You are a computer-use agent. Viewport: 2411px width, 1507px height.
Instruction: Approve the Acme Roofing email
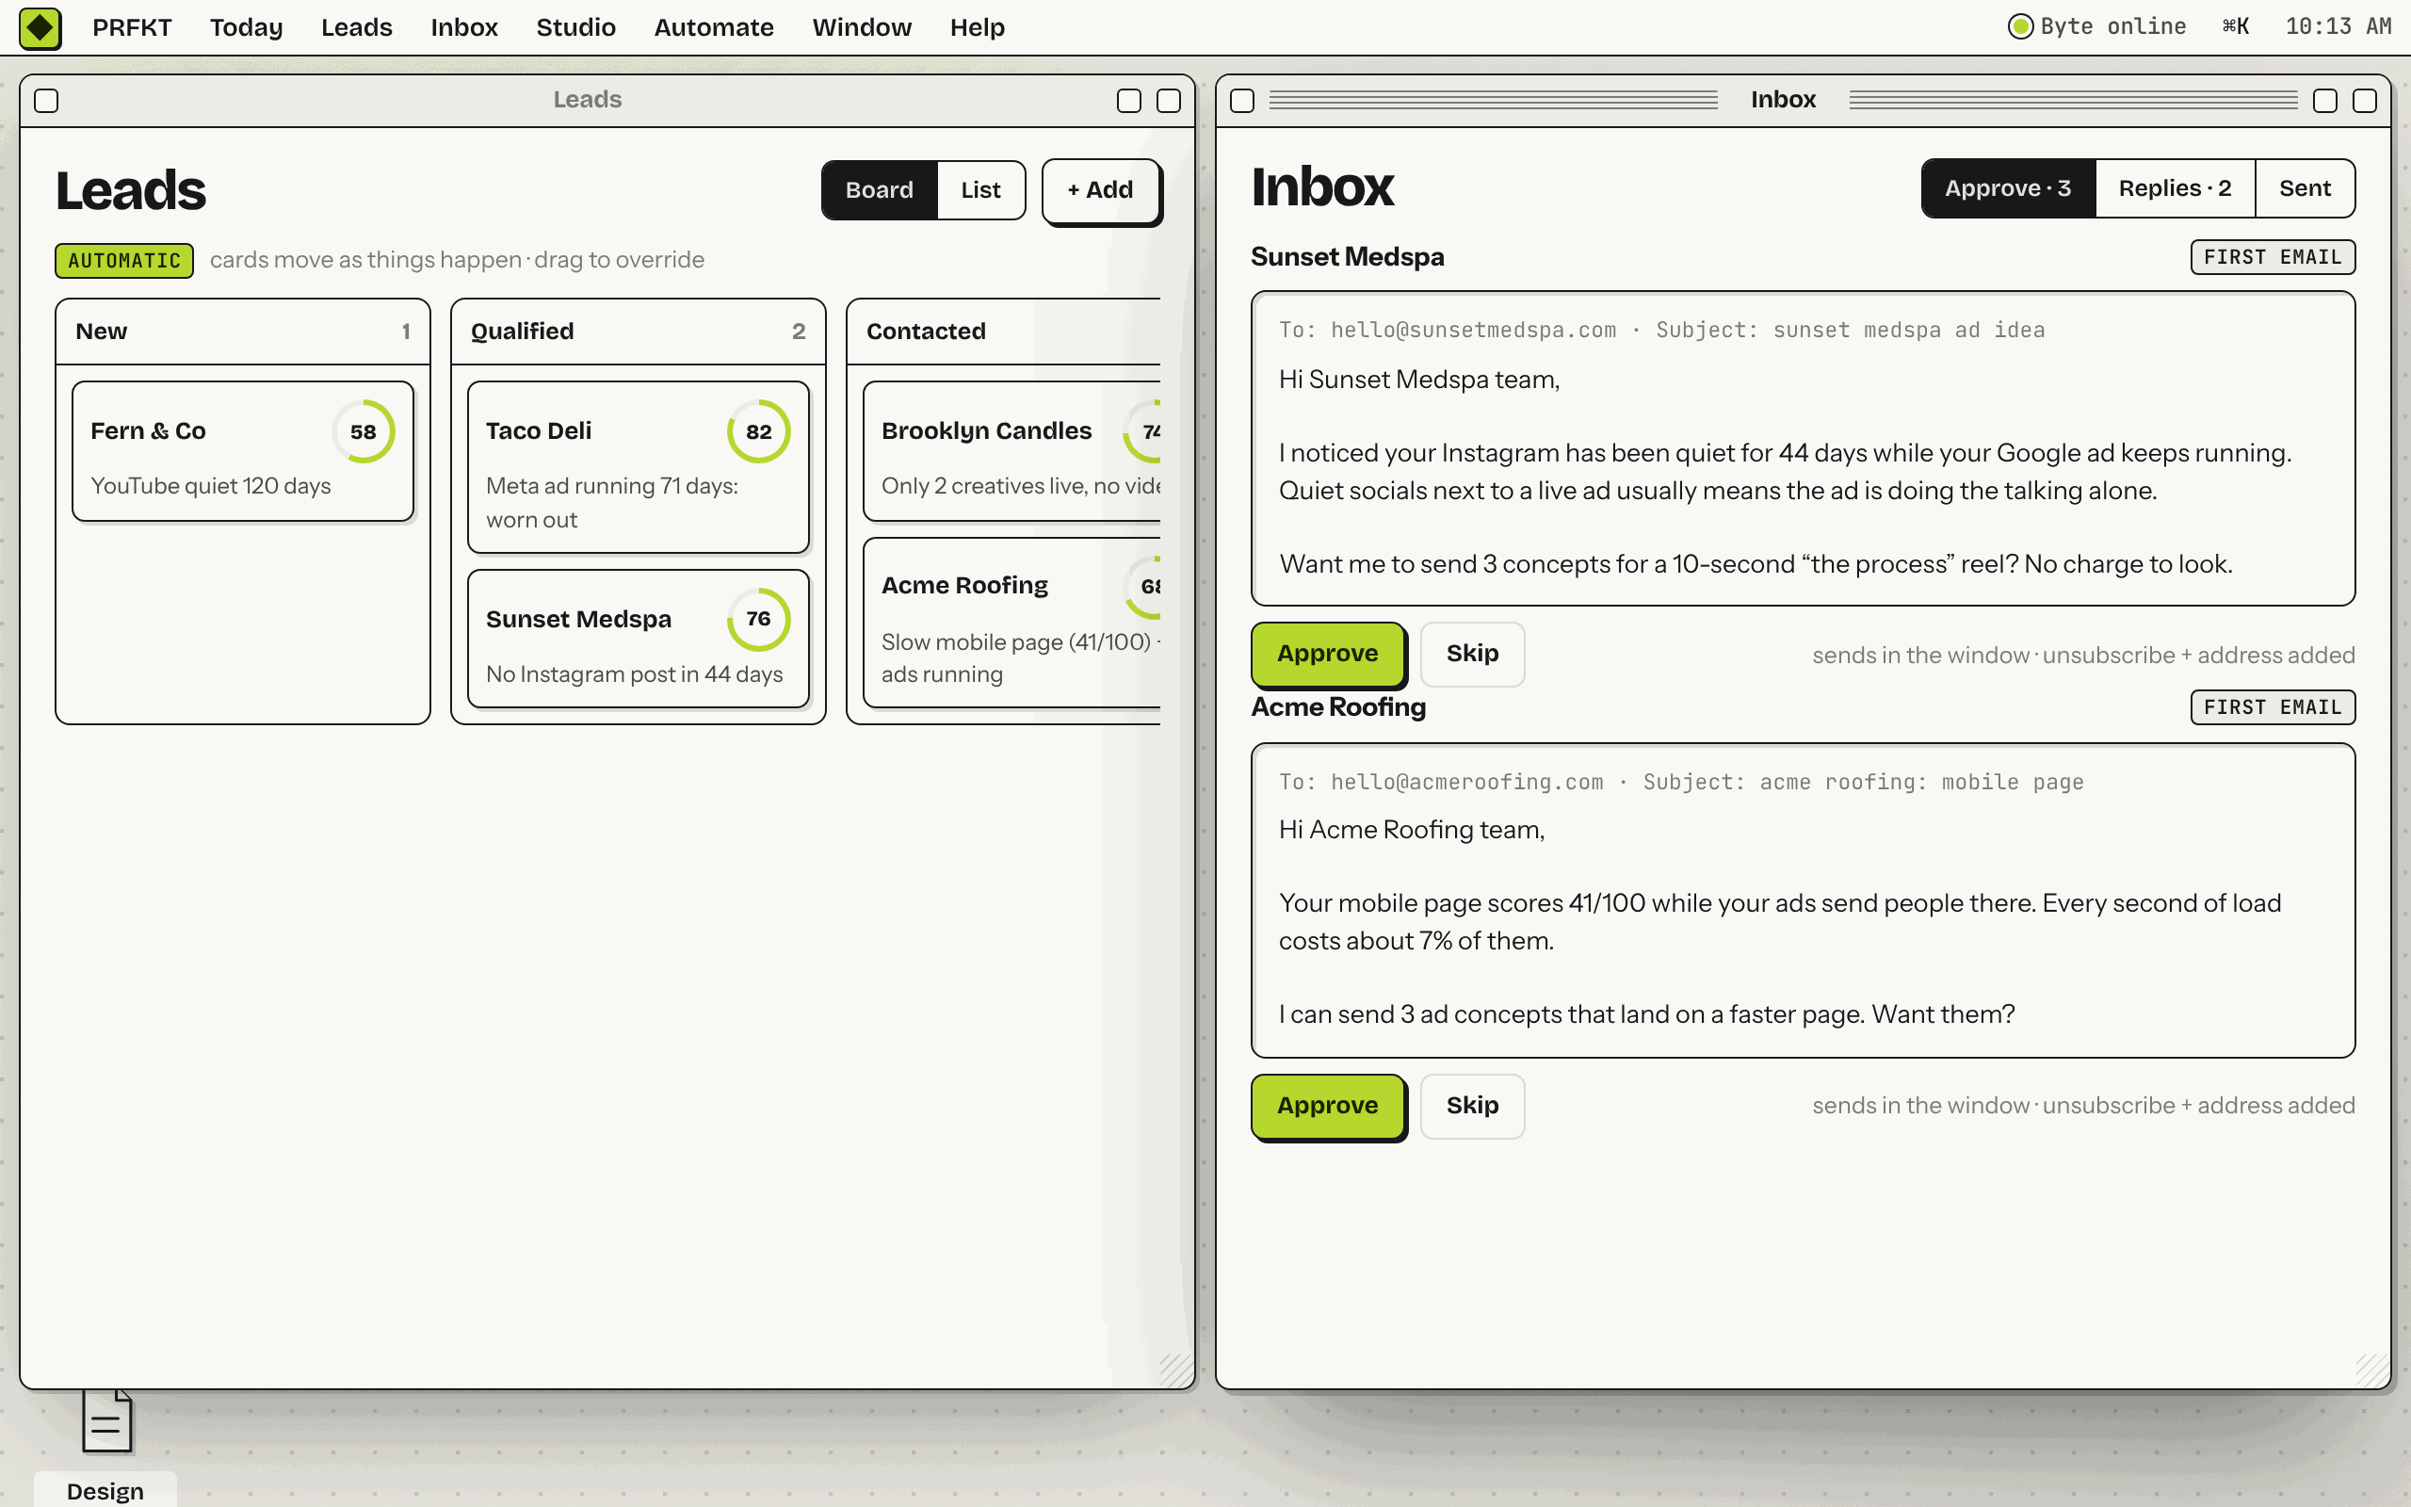(1328, 1106)
